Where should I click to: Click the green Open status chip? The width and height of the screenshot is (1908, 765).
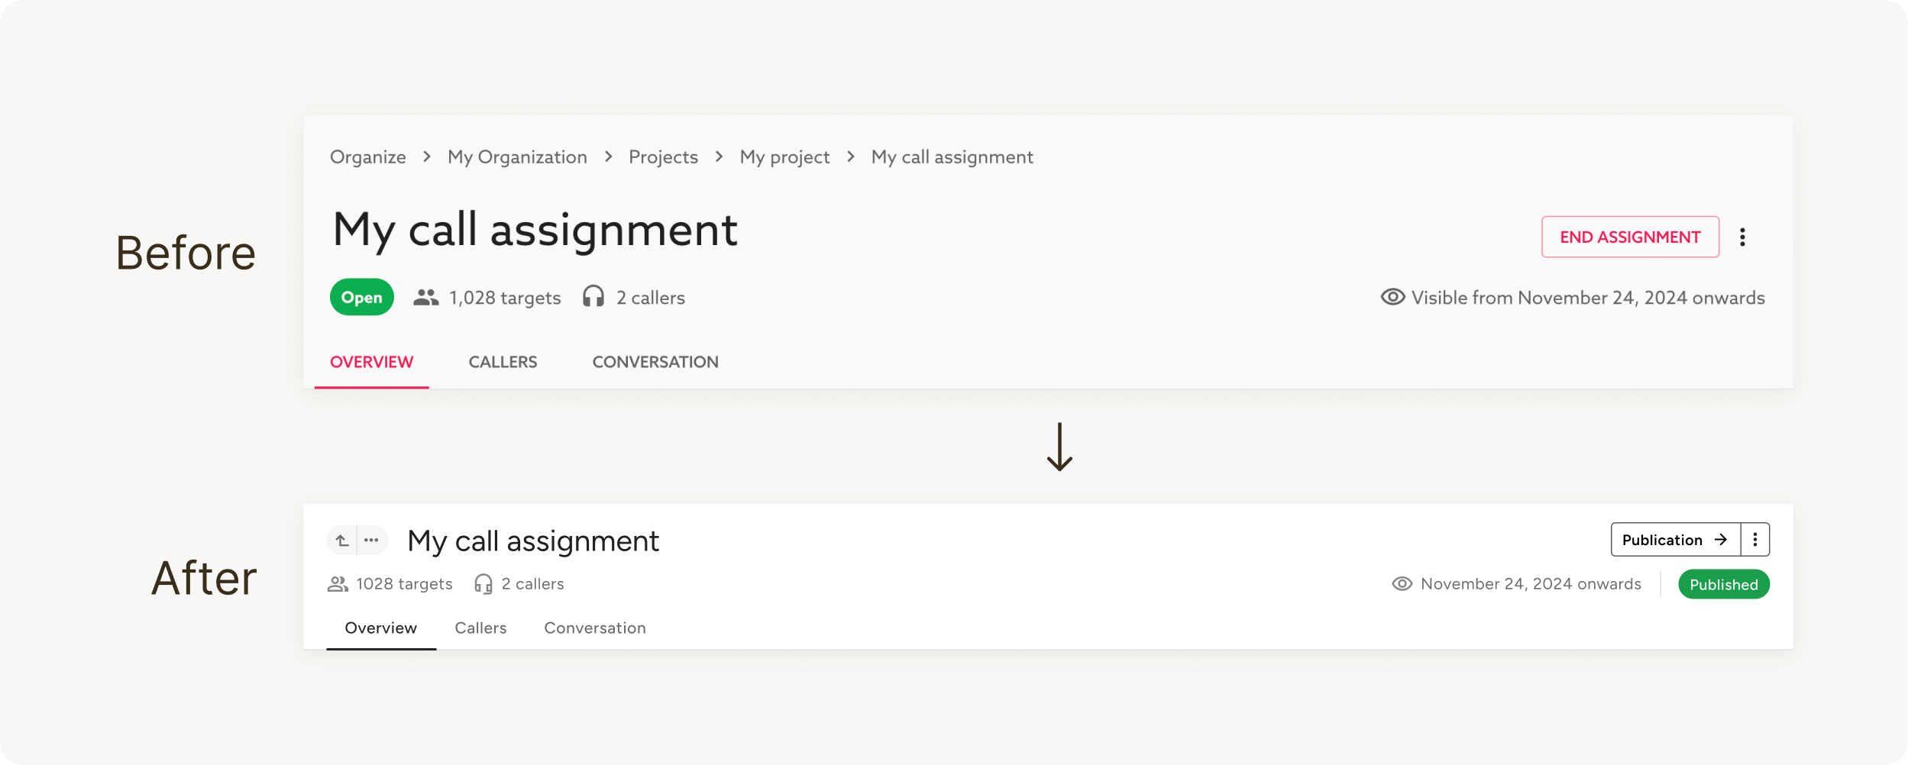tap(361, 297)
